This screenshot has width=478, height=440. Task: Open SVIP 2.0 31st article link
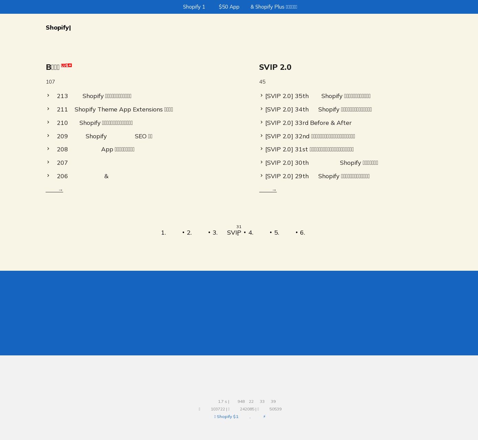point(309,149)
